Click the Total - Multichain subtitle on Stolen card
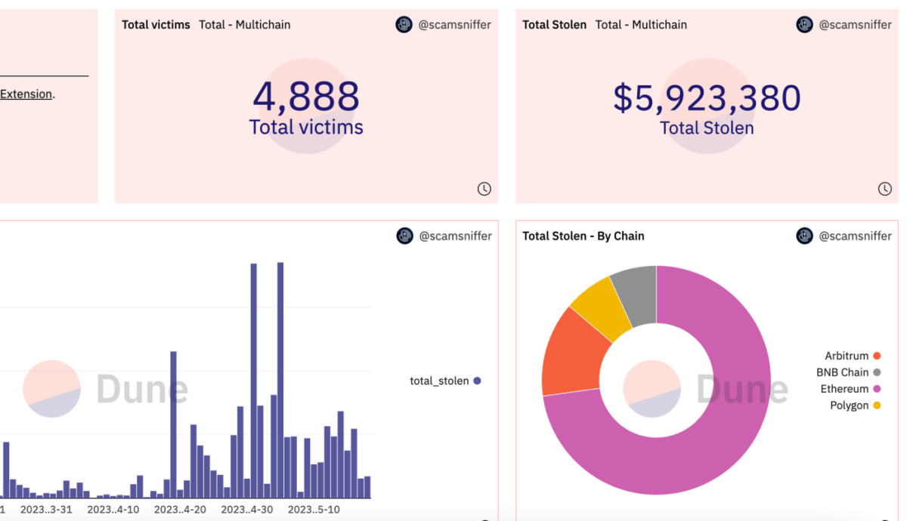Screen dimensions: 907x521 (x=641, y=25)
